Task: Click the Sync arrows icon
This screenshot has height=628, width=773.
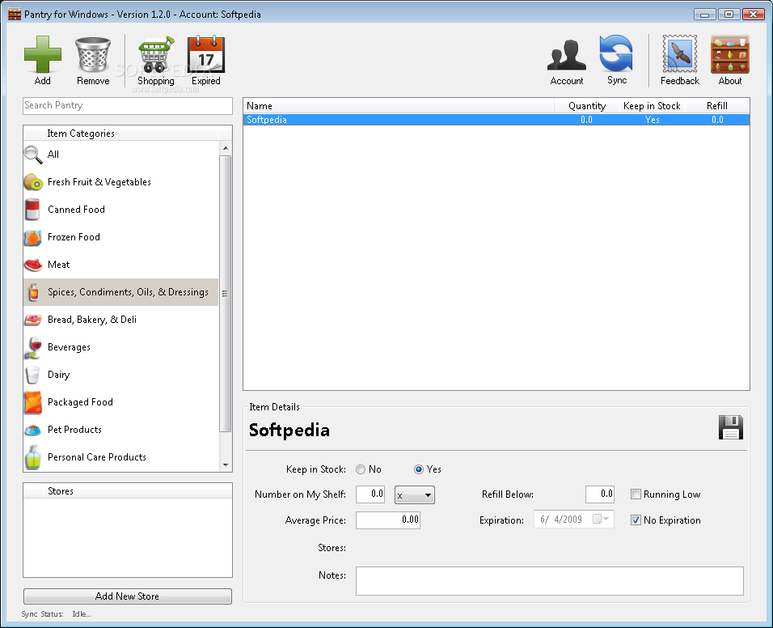Action: pyautogui.click(x=616, y=53)
